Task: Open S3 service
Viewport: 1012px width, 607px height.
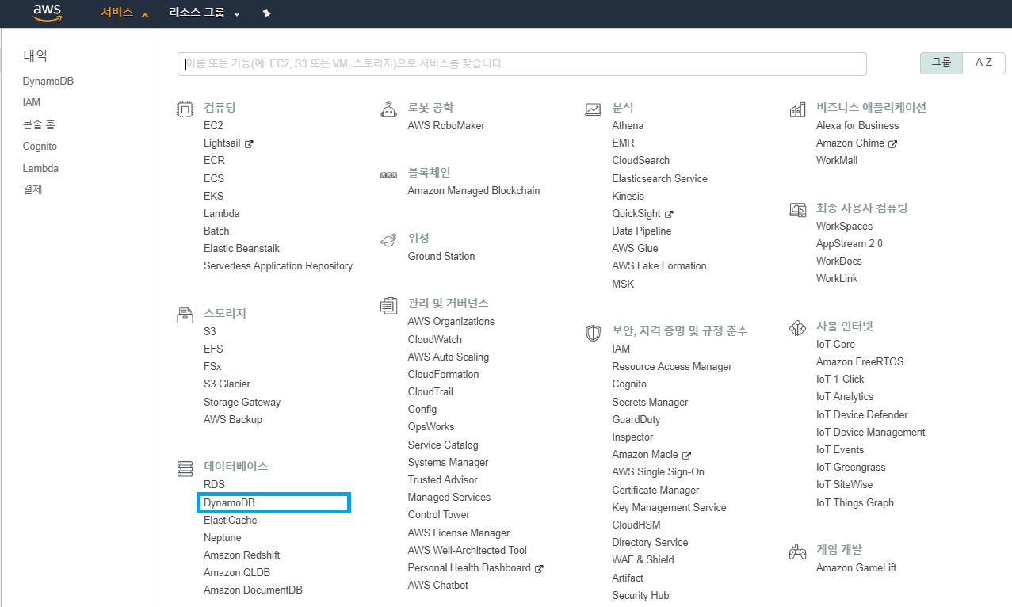Action: click(209, 331)
